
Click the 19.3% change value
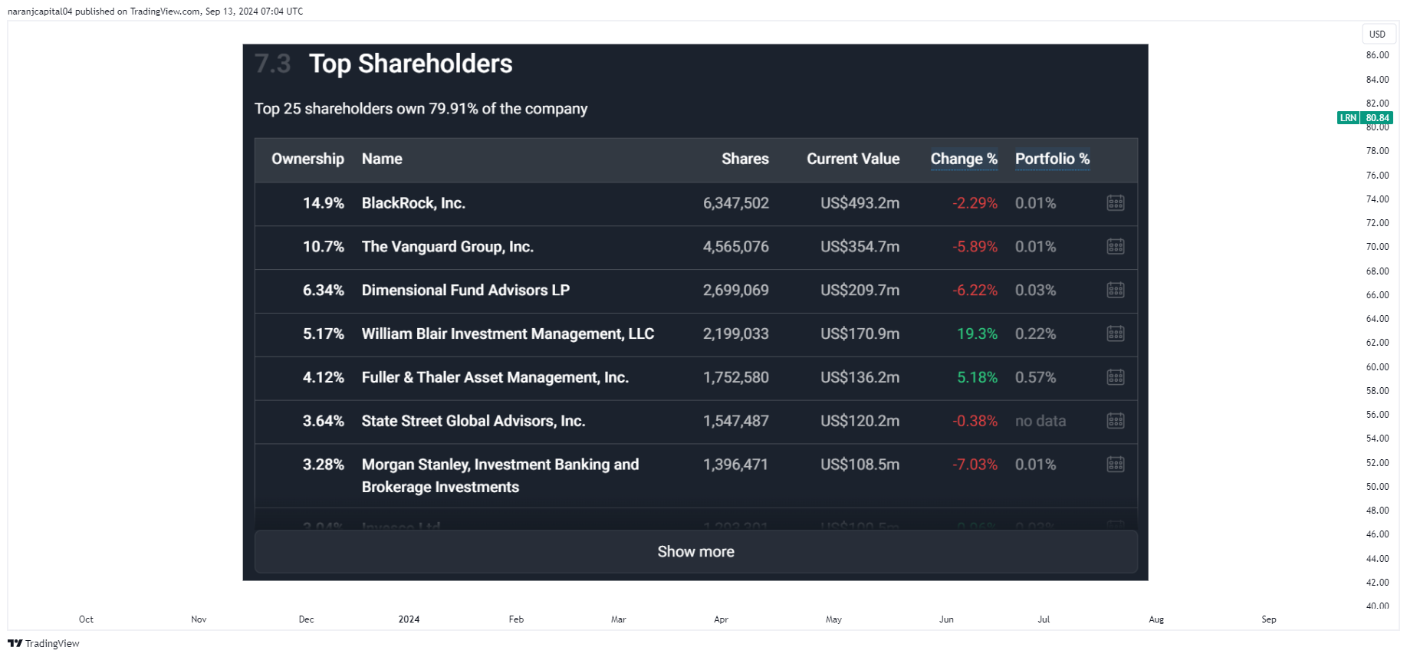pyautogui.click(x=978, y=334)
